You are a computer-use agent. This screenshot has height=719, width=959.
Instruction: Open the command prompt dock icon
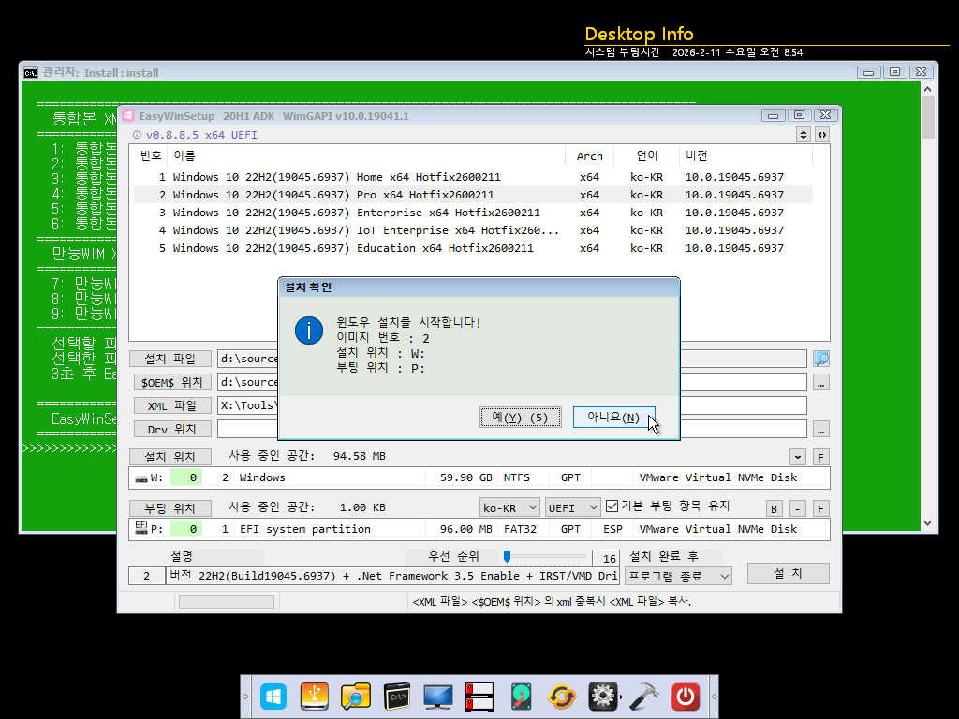click(x=397, y=697)
